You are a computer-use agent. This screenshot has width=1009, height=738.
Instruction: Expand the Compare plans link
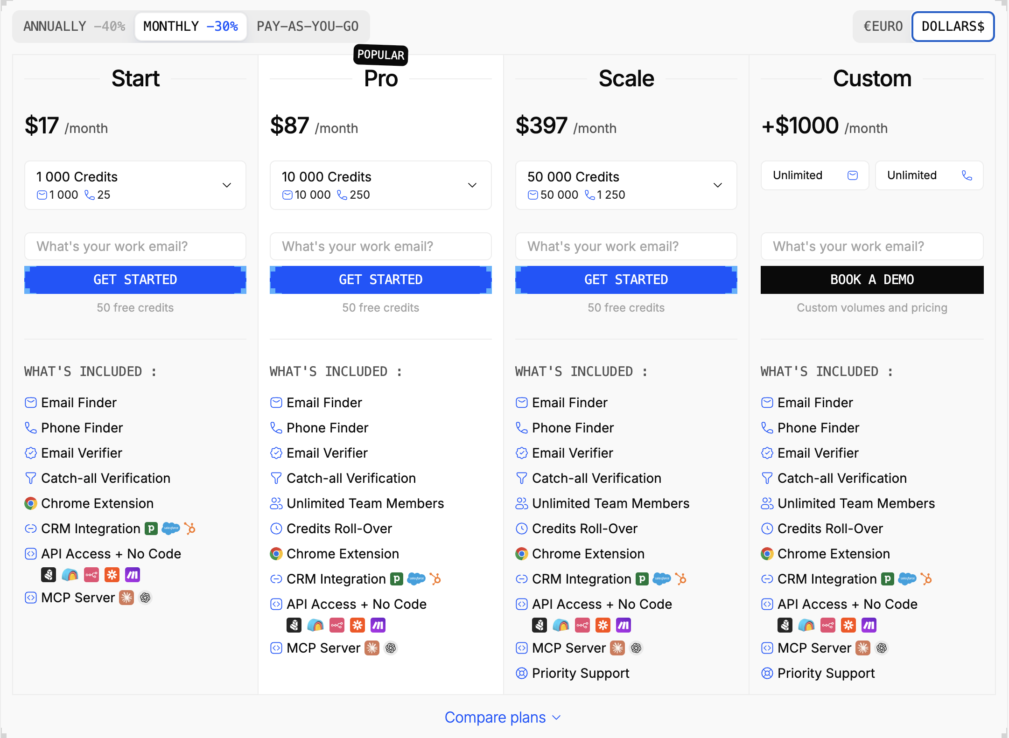click(503, 717)
